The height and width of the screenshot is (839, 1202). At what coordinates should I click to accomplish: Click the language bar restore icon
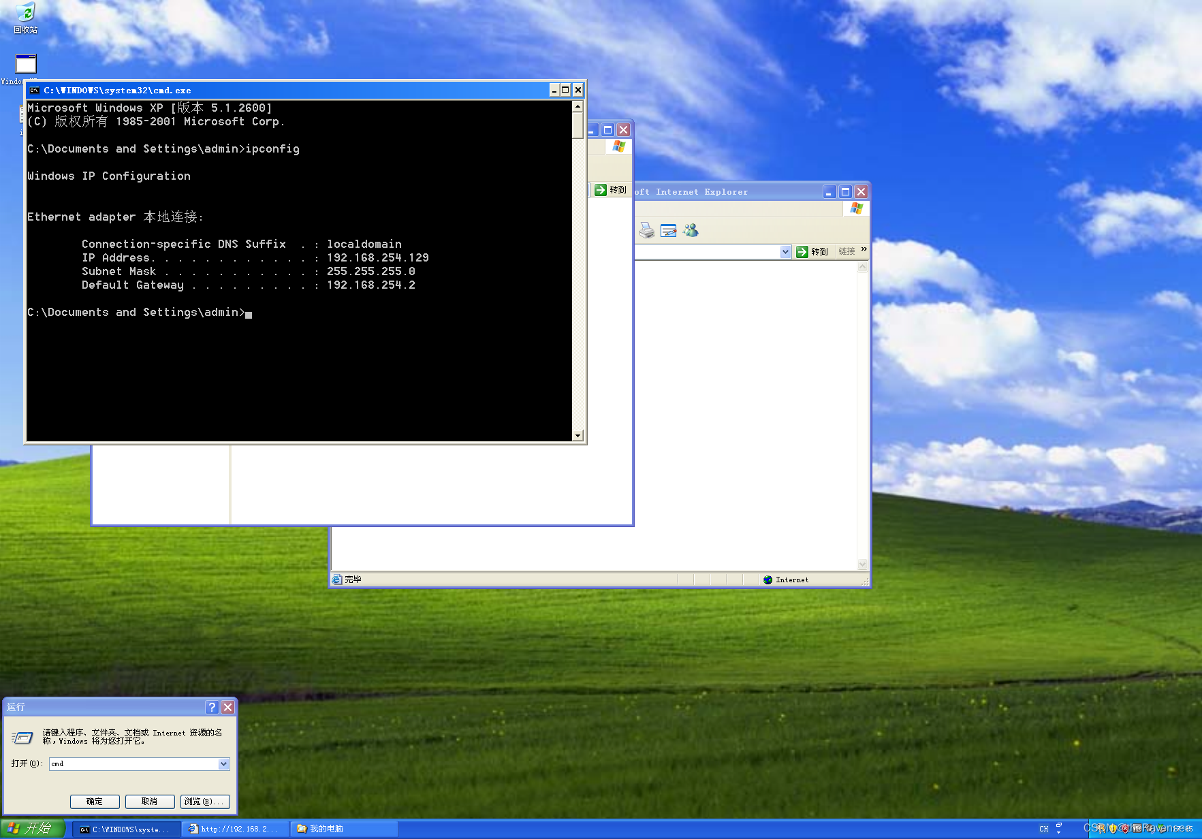click(1059, 825)
